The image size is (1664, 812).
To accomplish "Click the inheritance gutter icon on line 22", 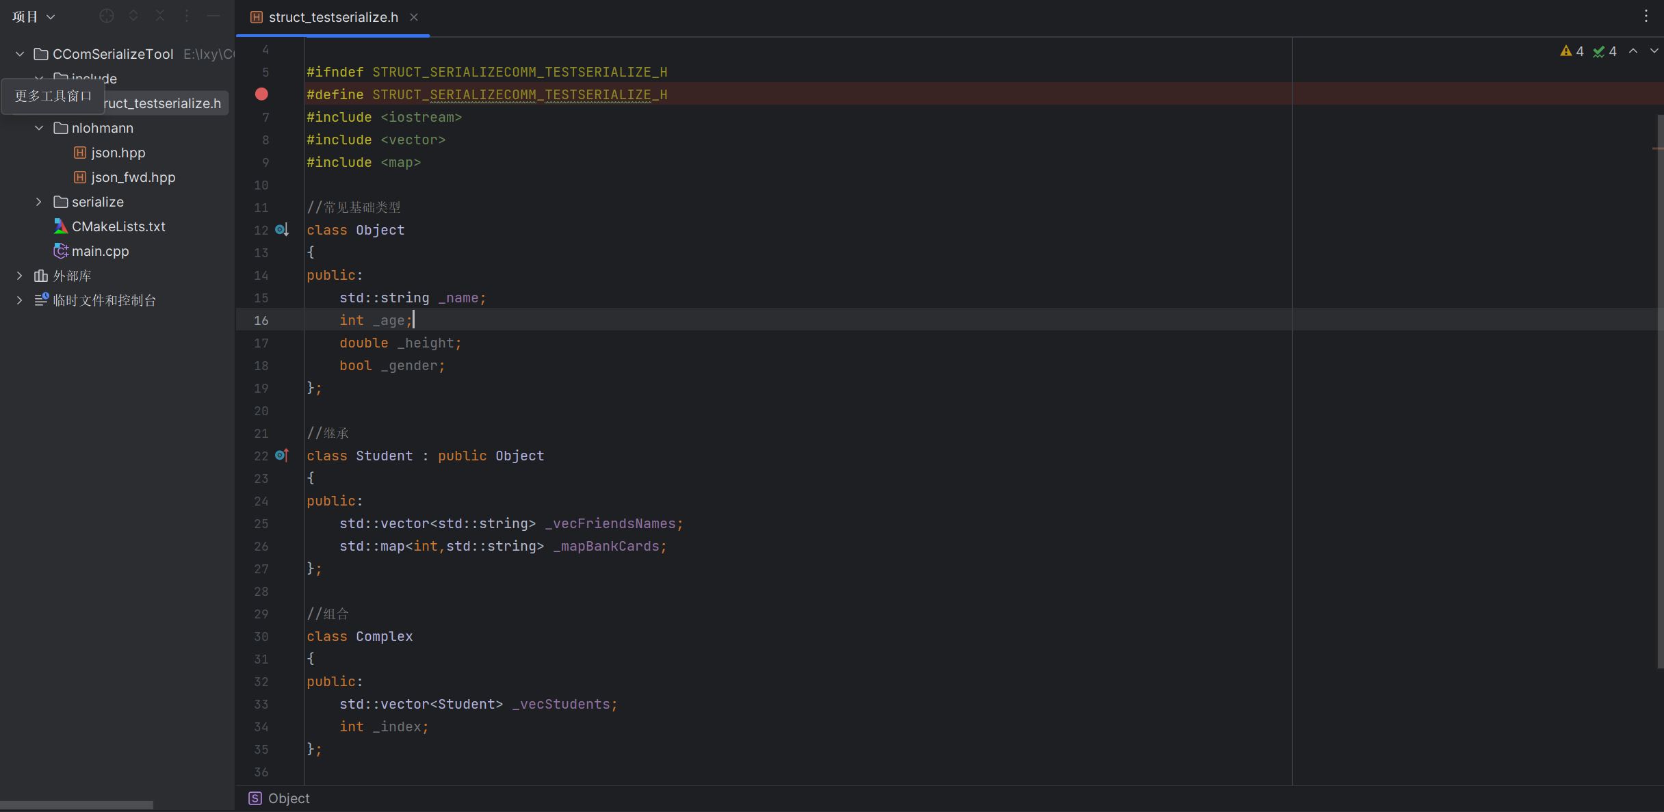I will 281,455.
